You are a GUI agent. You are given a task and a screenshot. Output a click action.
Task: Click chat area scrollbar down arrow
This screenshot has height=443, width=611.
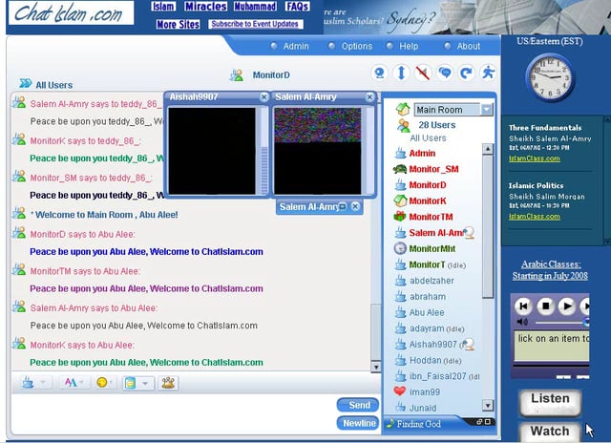375,367
